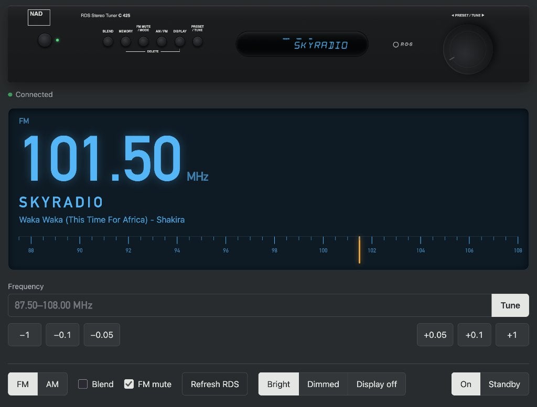Click the RDS Stereo Tuner C 425 text
Viewport: 537px width, 407px height.
click(x=105, y=15)
